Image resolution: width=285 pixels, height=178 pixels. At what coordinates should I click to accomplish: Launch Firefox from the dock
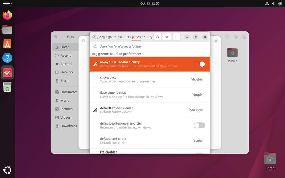[7, 15]
